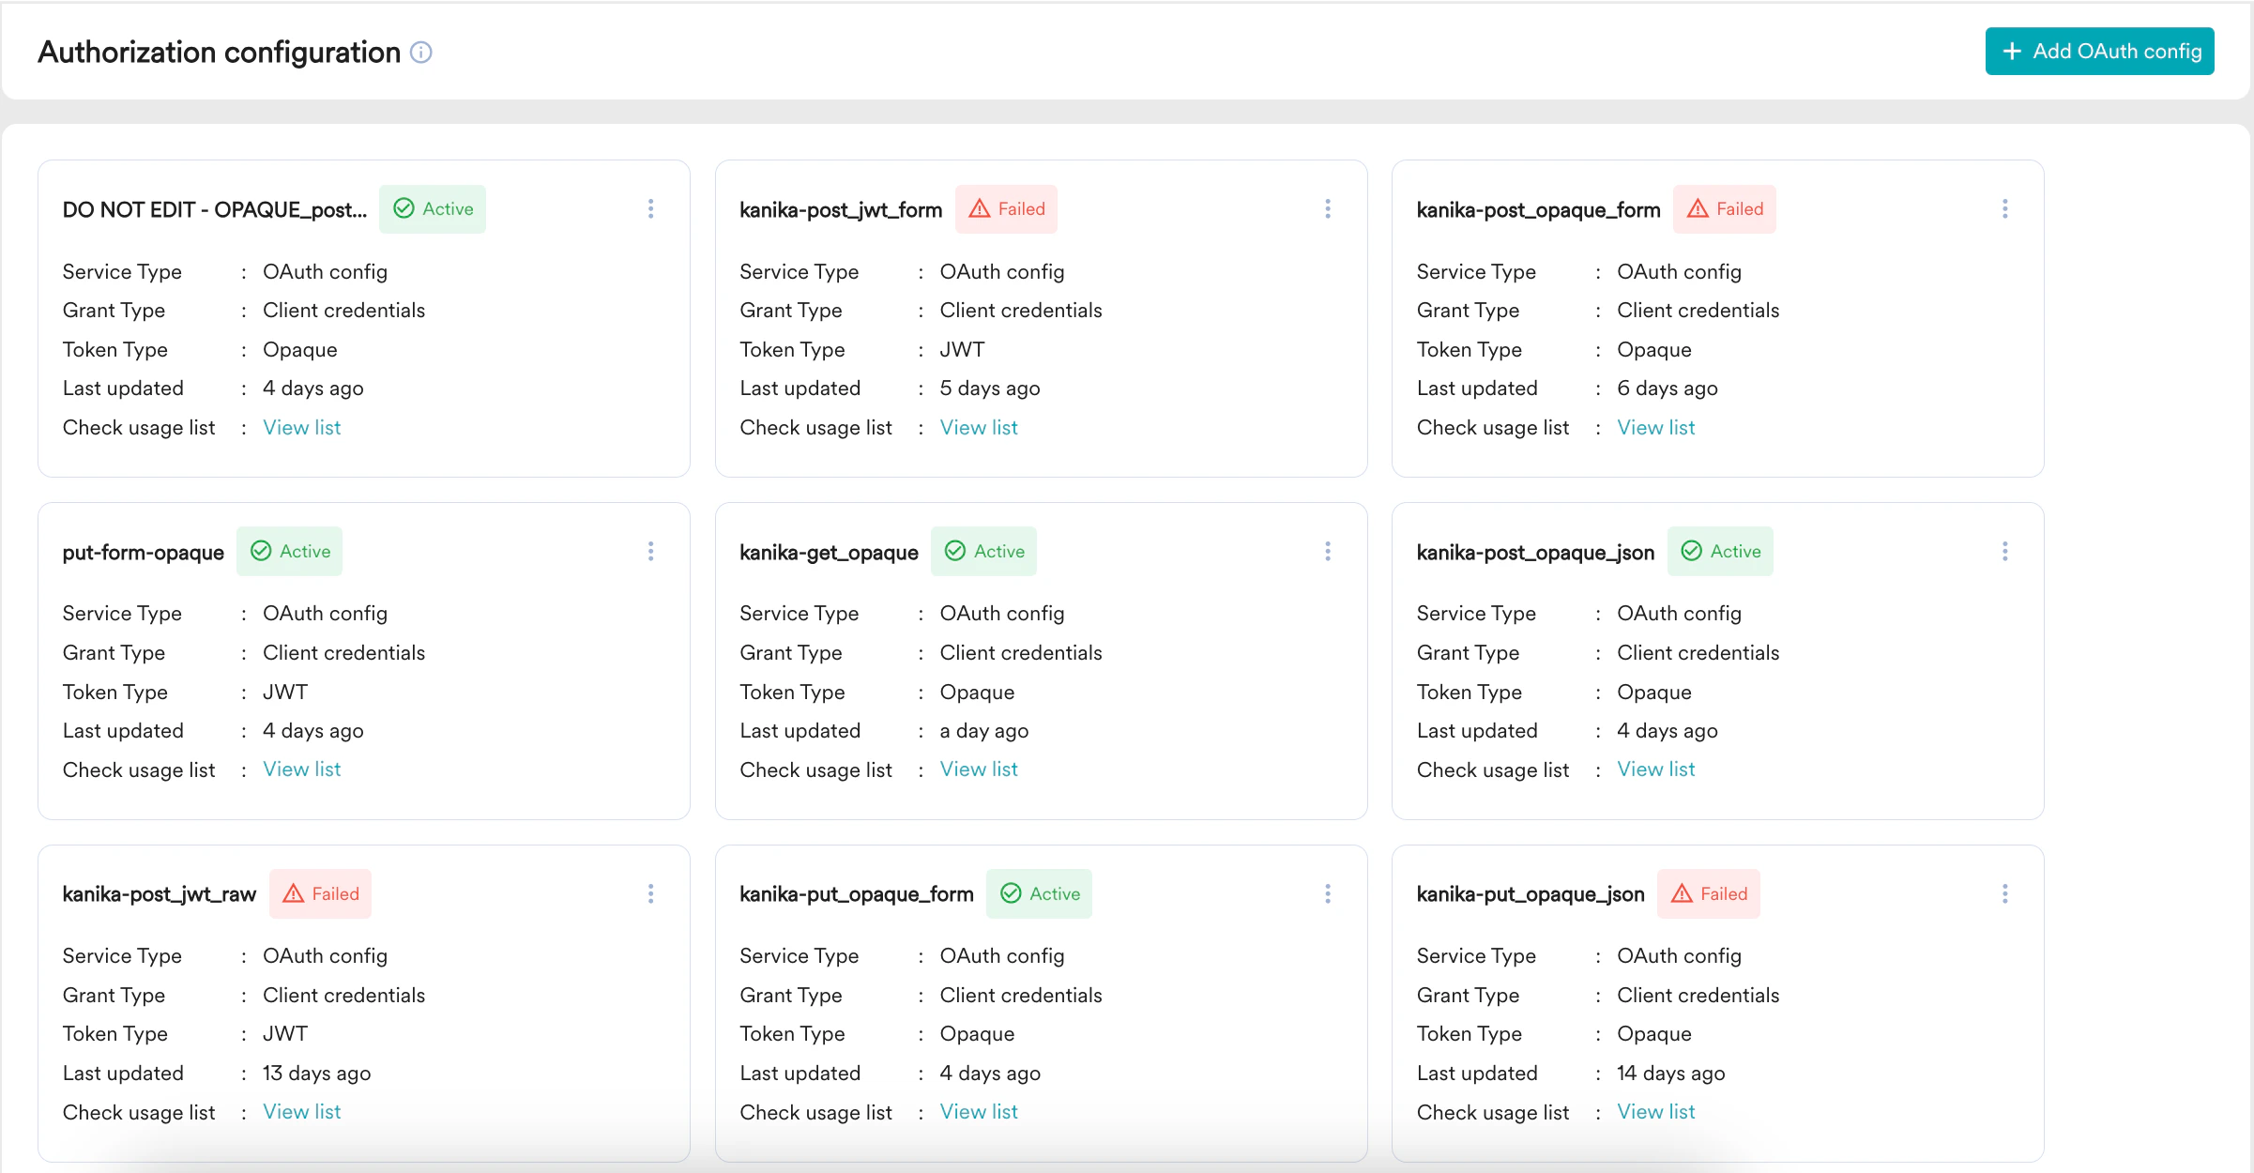View usage list for kanika-post_opaque_form
The height and width of the screenshot is (1173, 2254).
[x=1655, y=427]
